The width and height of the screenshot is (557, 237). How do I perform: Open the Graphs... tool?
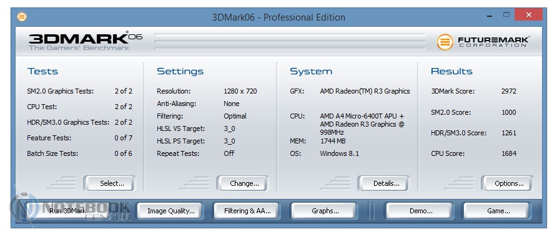pyautogui.click(x=323, y=211)
